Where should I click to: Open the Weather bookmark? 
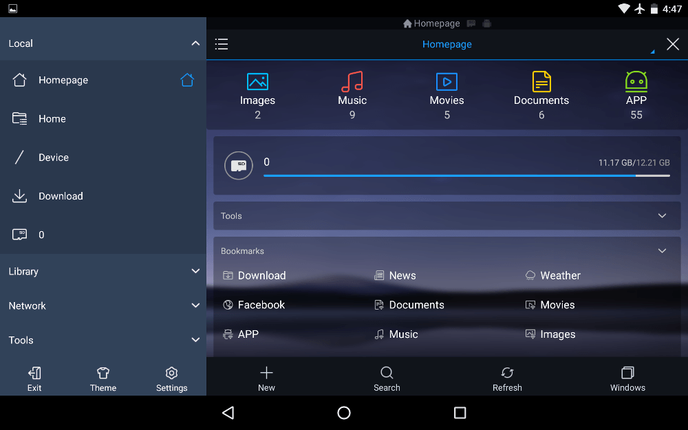[560, 275]
